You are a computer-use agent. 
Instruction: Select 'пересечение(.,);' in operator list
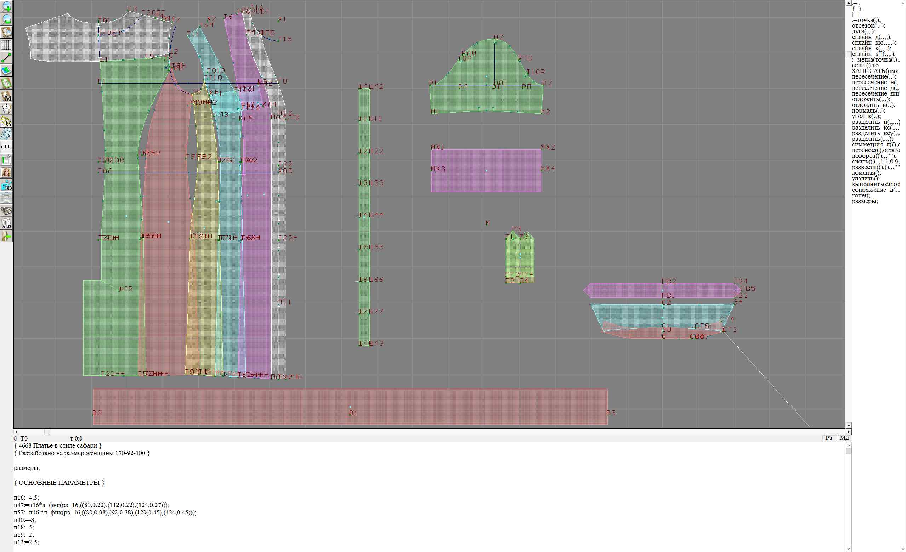coord(874,77)
